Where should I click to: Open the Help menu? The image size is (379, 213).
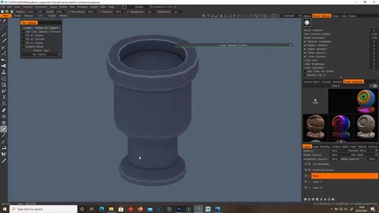pyautogui.click(x=111, y=7)
